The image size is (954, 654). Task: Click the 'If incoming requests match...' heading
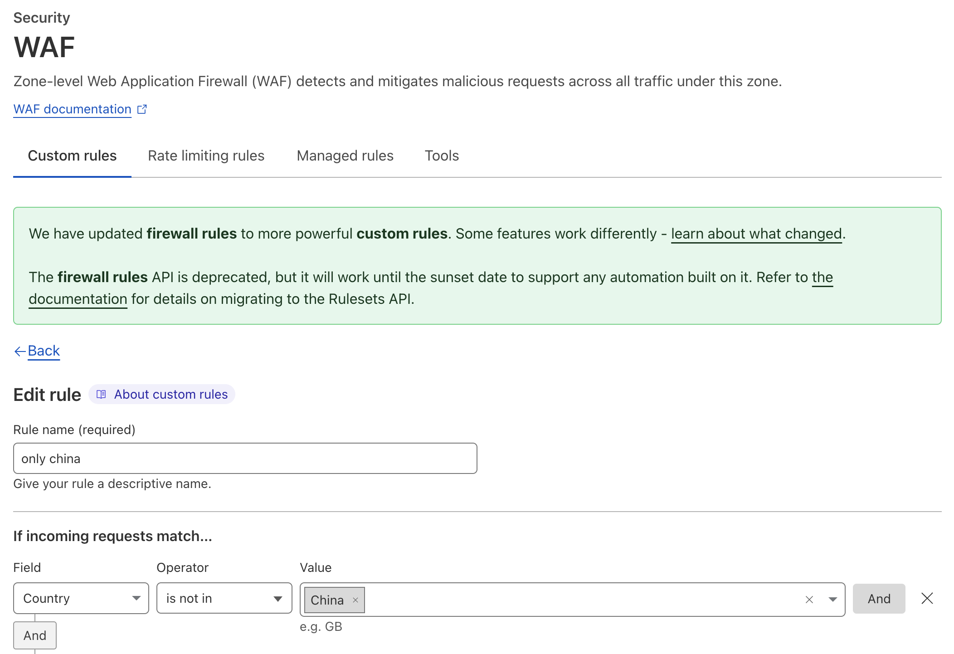[x=112, y=536]
